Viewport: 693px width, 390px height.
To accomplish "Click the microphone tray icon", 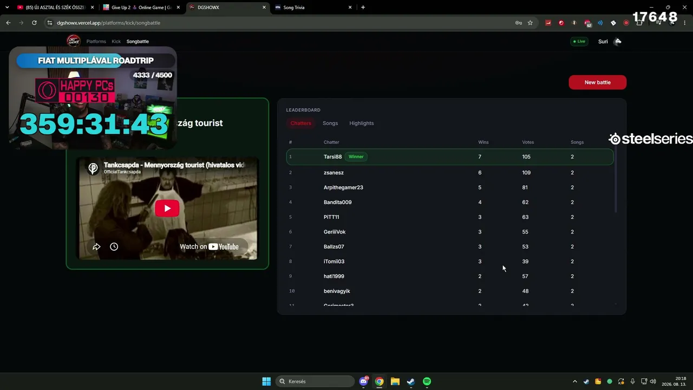I will (x=632, y=381).
